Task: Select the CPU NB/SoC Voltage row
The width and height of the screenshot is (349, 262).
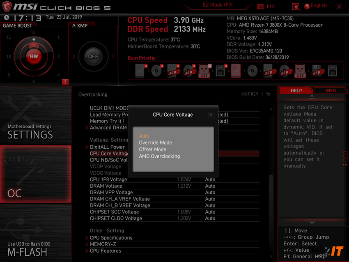Action: [x=174, y=160]
